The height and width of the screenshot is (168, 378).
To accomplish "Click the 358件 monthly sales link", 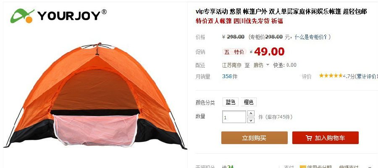I will (230, 76).
